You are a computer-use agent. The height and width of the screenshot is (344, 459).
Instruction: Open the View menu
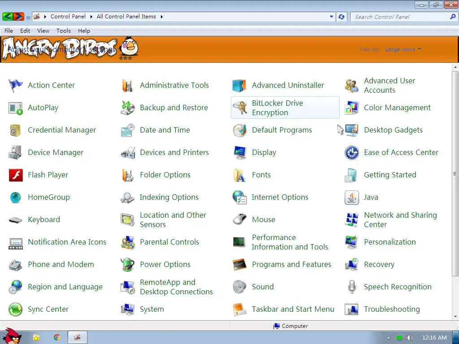point(43,31)
